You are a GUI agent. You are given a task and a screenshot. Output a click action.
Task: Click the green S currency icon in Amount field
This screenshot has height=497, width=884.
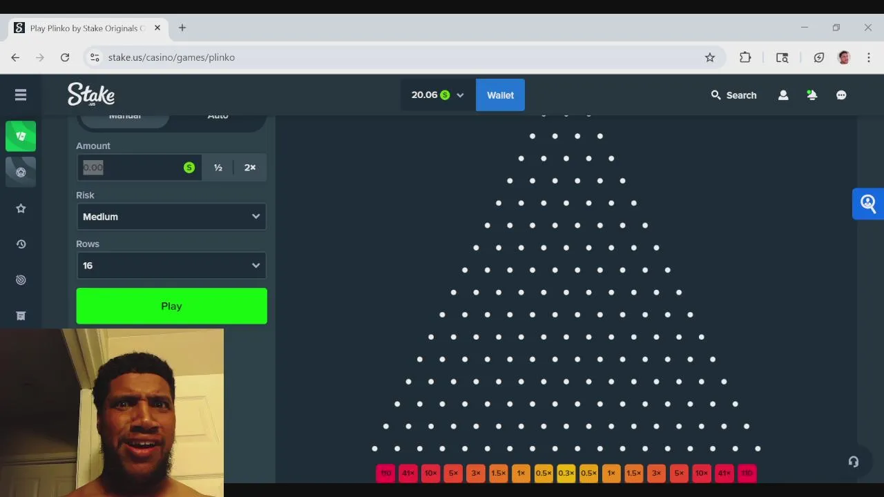coord(189,167)
